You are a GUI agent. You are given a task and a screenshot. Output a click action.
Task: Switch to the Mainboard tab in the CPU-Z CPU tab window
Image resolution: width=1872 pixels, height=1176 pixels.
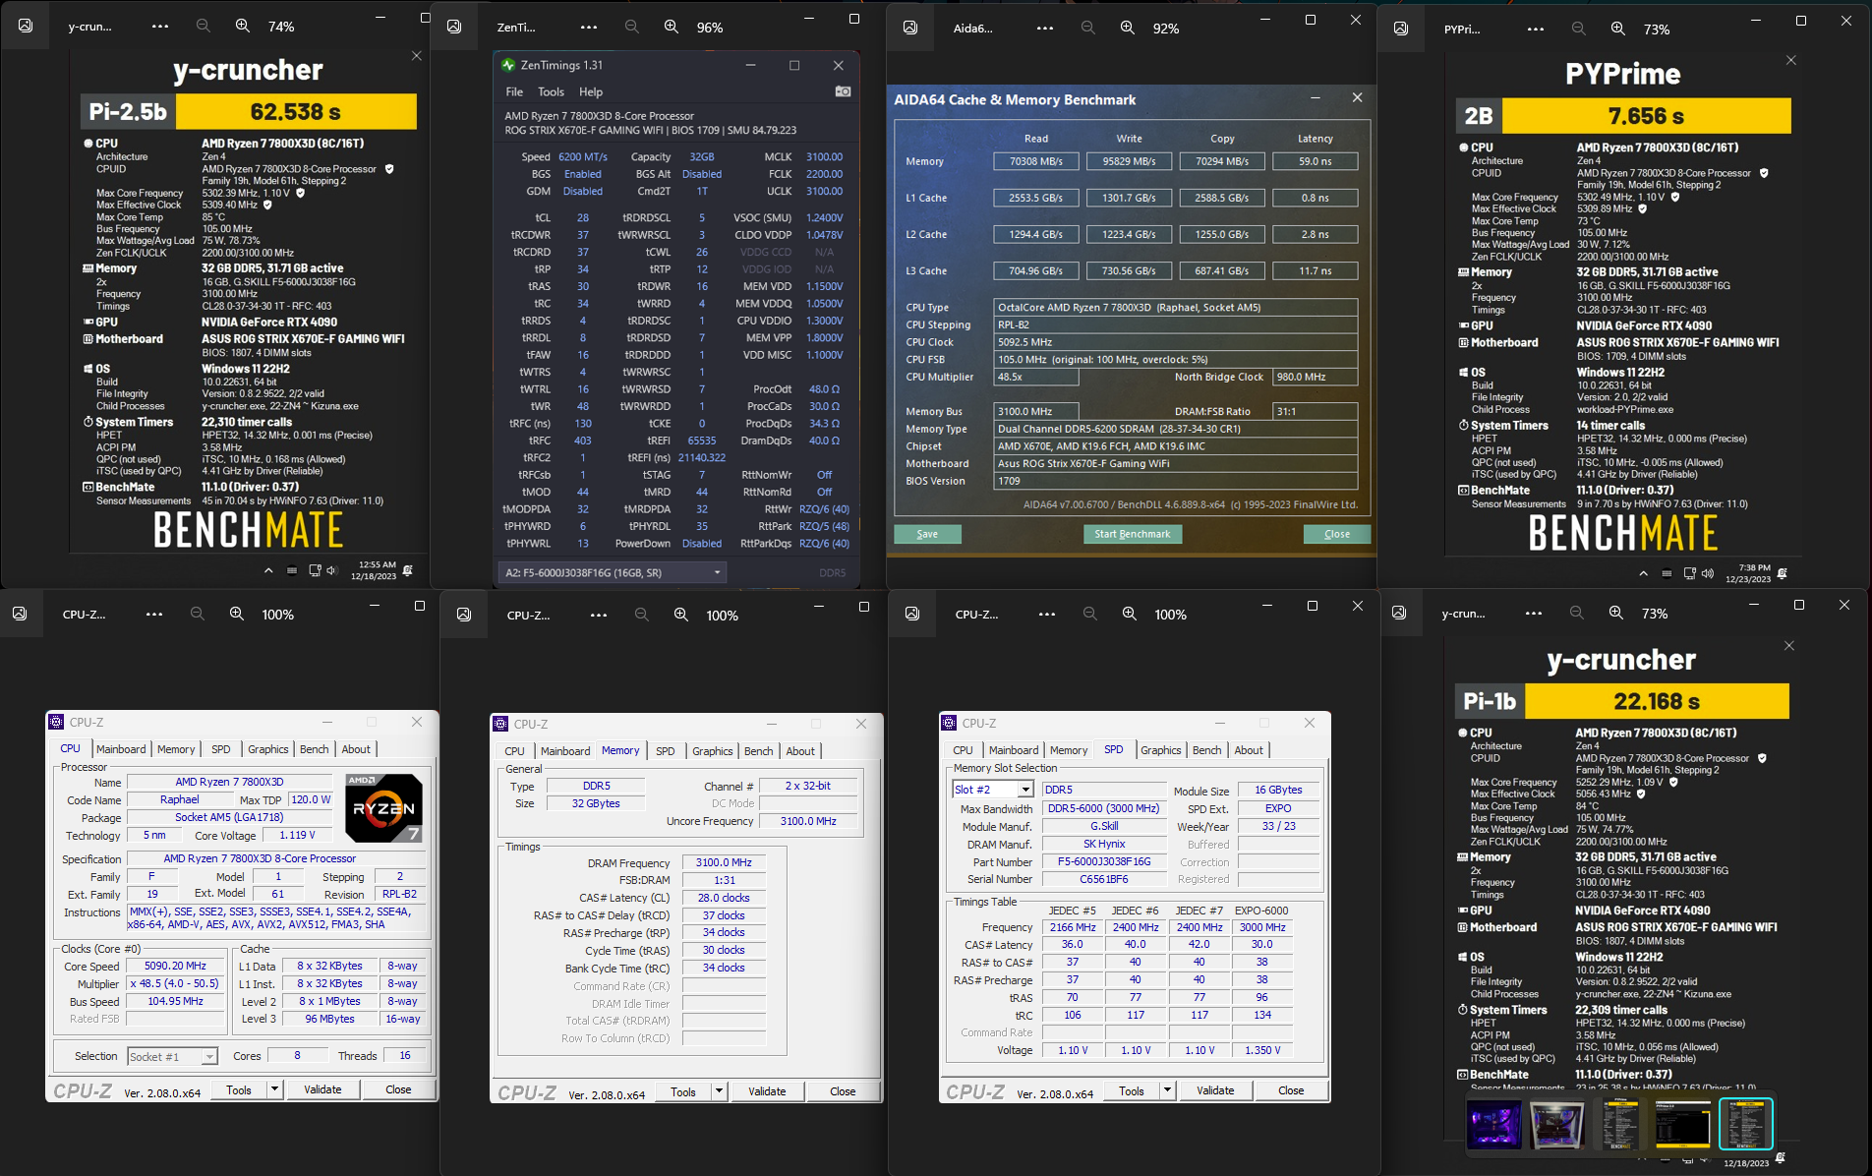coord(121,749)
